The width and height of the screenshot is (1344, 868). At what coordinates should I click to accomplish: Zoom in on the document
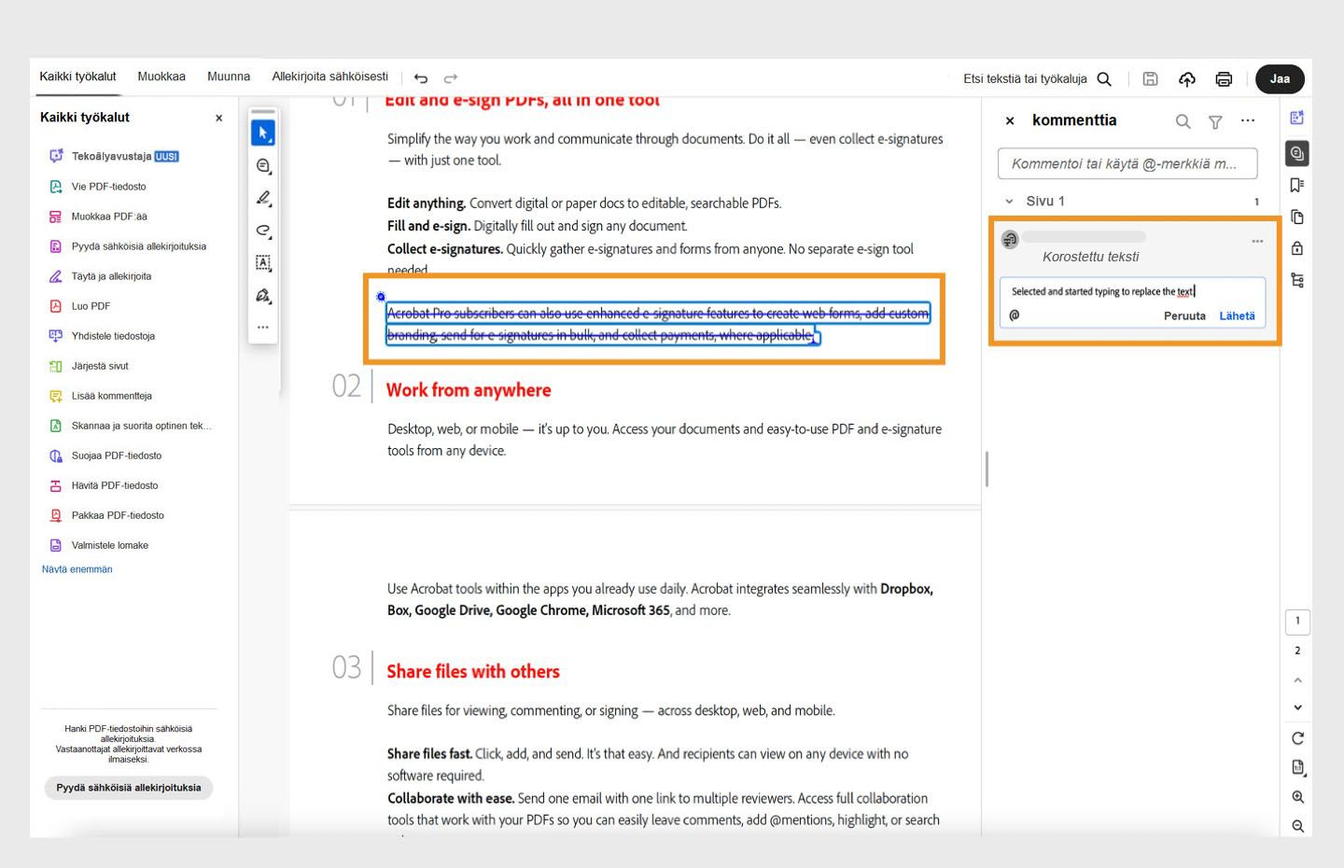(x=1297, y=797)
